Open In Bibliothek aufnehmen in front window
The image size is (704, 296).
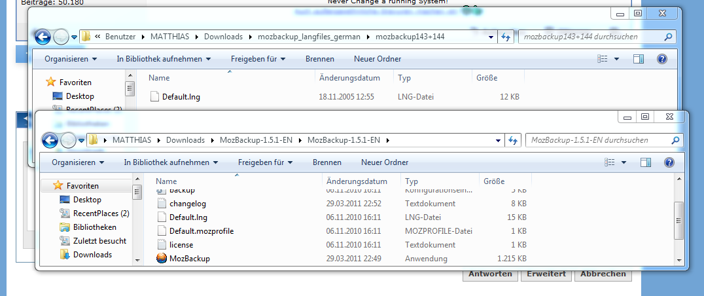coord(171,162)
